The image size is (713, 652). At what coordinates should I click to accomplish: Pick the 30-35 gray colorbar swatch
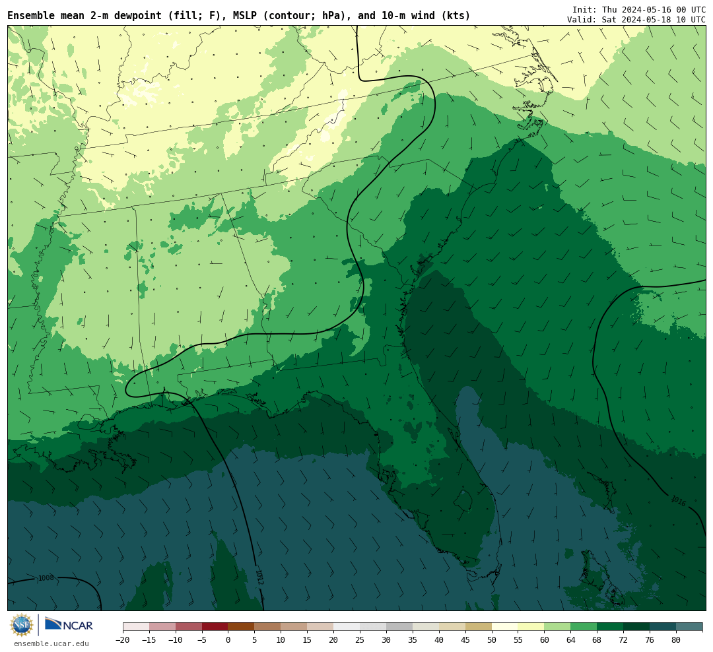(x=399, y=627)
